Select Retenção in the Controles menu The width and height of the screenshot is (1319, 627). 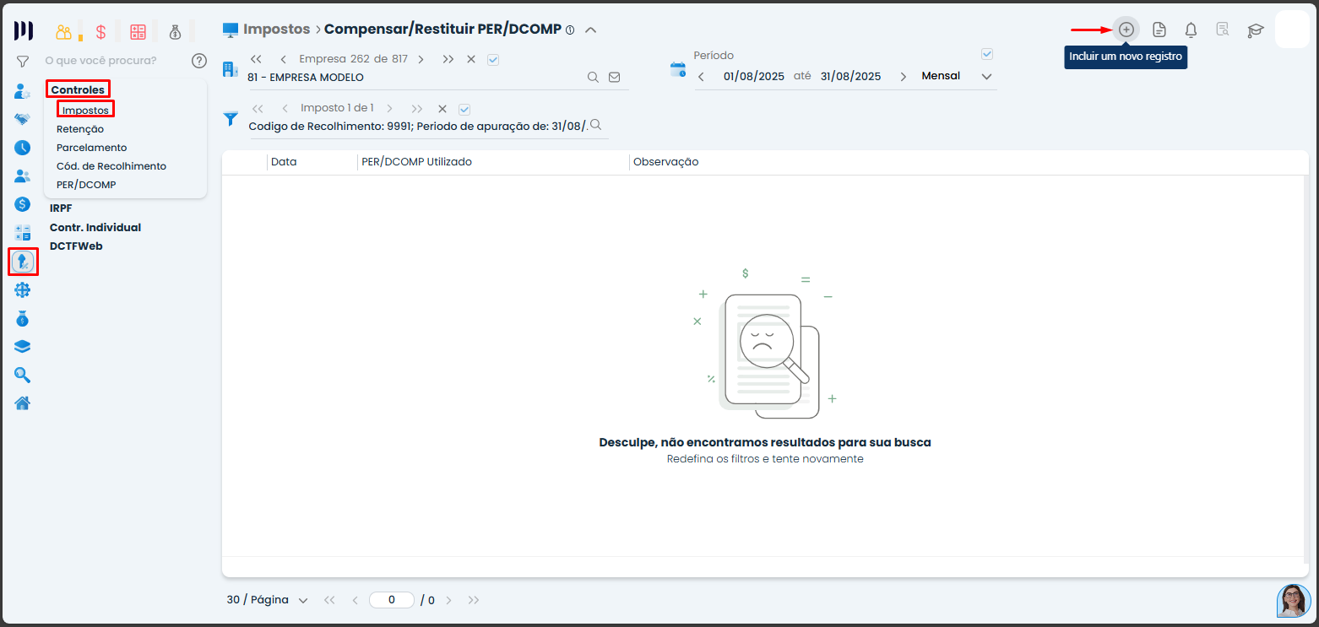[x=80, y=129]
